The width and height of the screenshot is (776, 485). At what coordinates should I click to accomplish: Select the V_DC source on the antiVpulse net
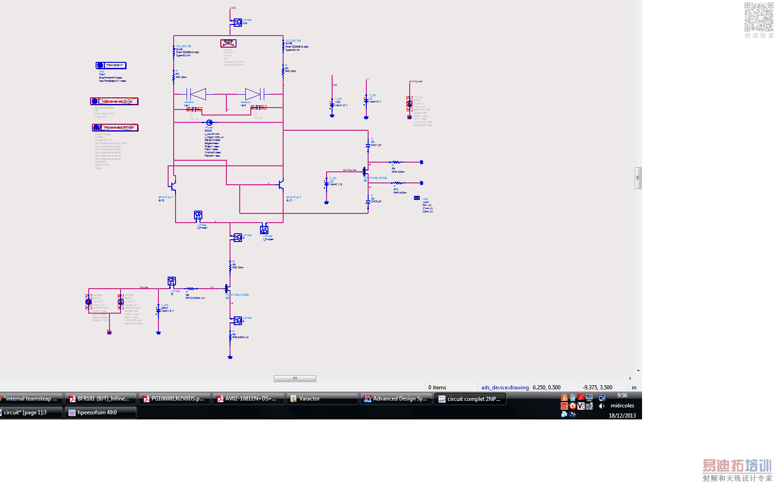[x=327, y=183]
